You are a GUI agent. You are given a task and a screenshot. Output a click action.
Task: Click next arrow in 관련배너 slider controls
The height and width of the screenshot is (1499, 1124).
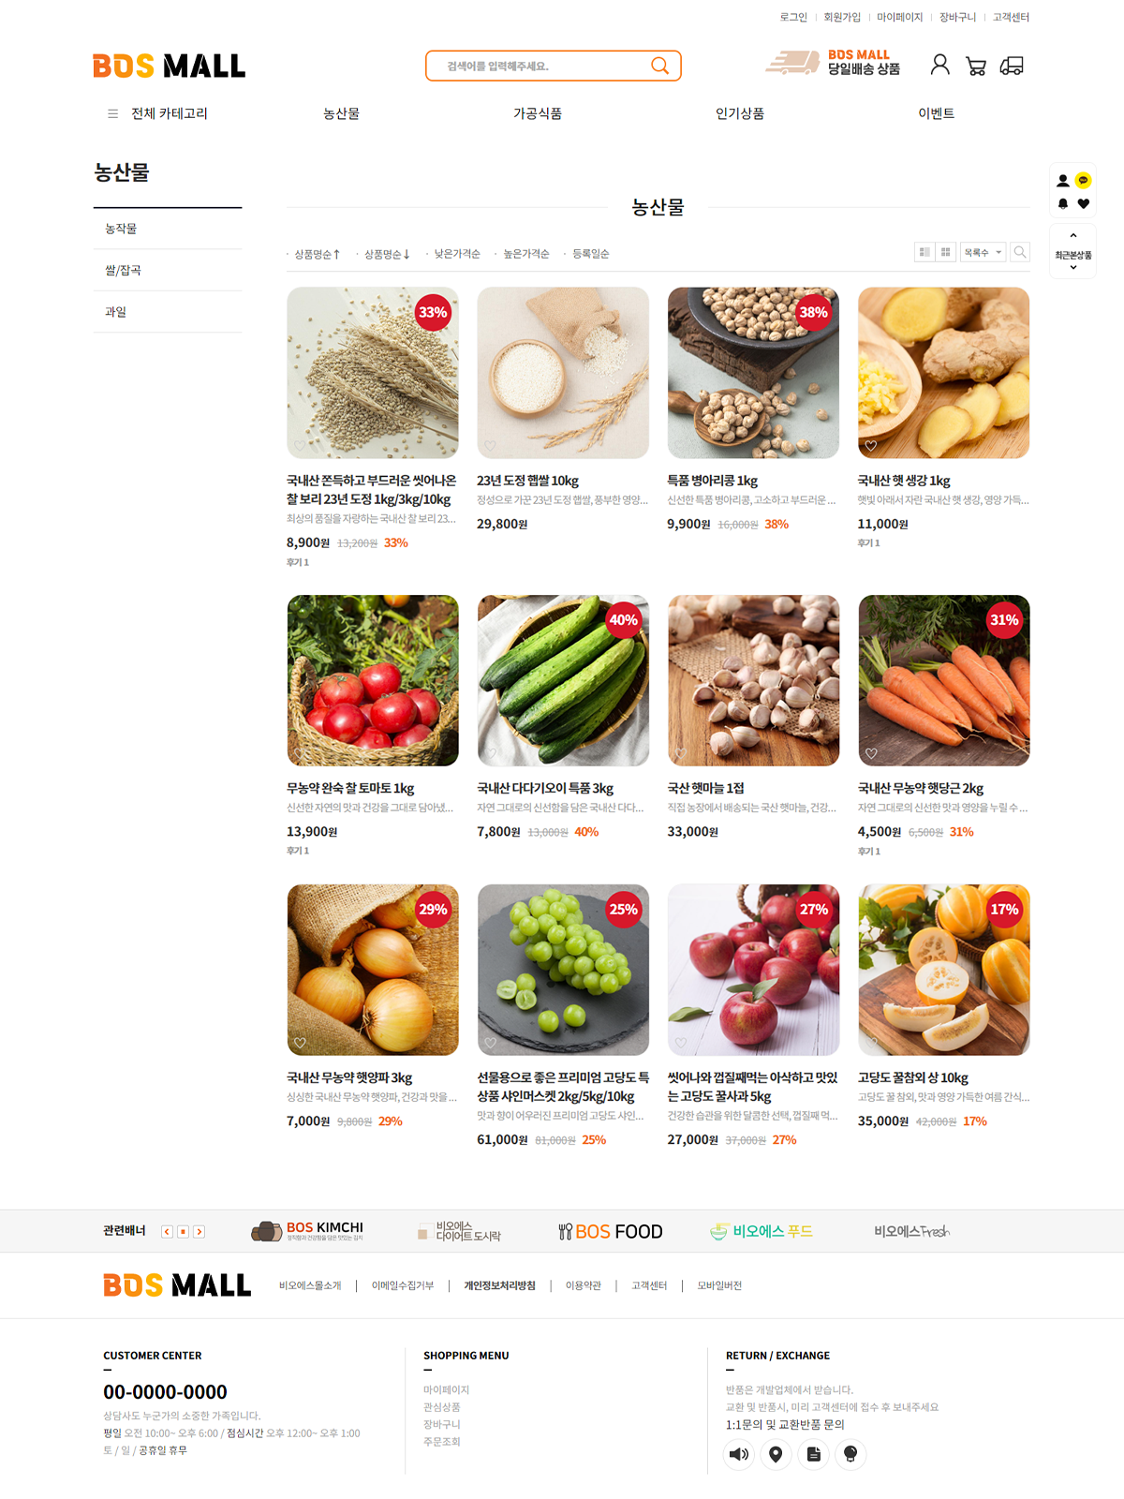tap(199, 1232)
